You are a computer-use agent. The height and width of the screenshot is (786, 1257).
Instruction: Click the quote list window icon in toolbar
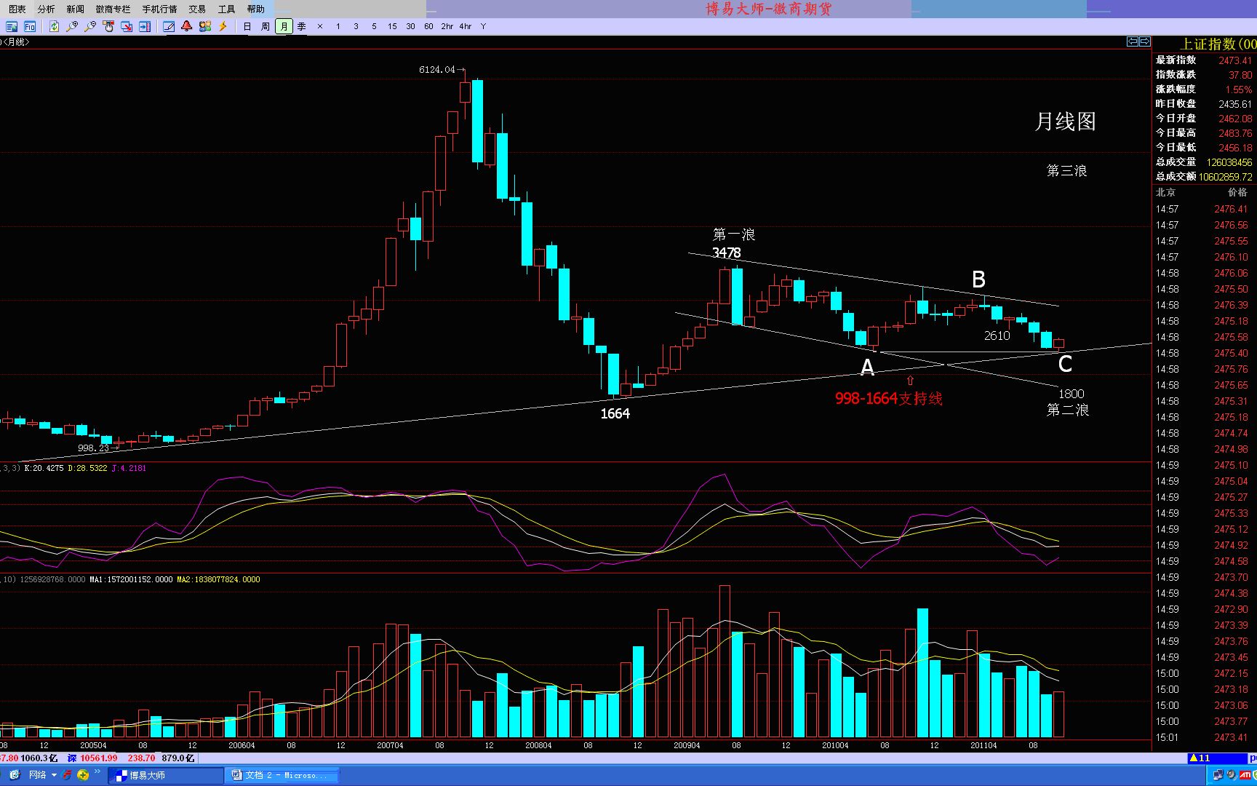[12, 26]
